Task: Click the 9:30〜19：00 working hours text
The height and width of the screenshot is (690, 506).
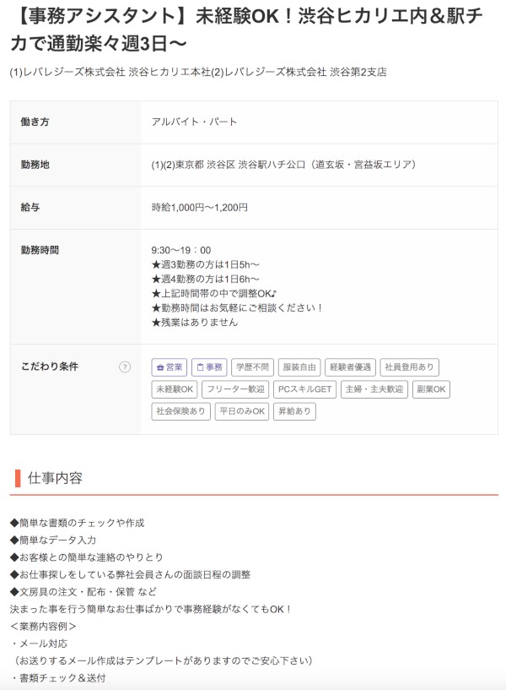Action: (x=181, y=250)
